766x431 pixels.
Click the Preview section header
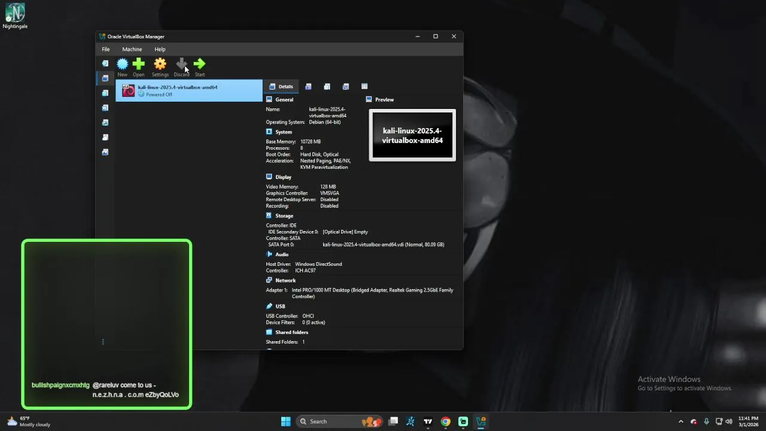[384, 99]
